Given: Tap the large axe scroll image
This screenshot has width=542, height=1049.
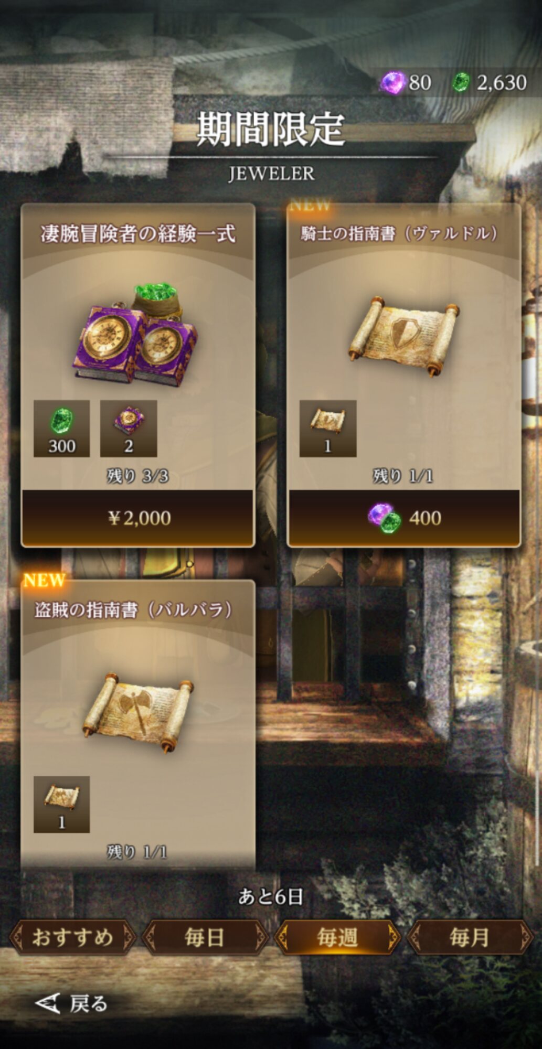Looking at the screenshot, I should (138, 712).
